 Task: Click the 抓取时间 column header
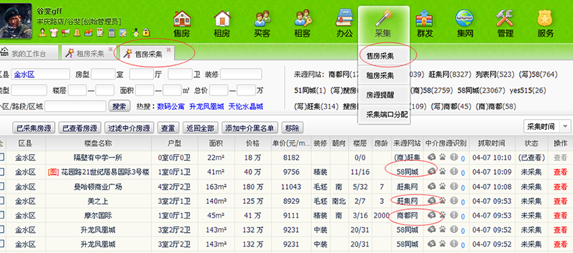(491, 143)
